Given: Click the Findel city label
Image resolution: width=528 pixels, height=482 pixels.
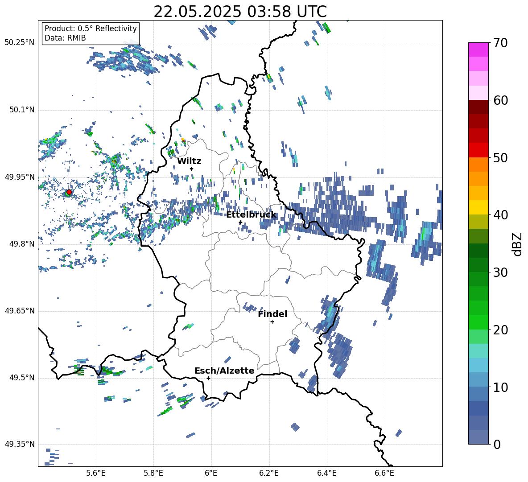Looking at the screenshot, I should click(272, 314).
